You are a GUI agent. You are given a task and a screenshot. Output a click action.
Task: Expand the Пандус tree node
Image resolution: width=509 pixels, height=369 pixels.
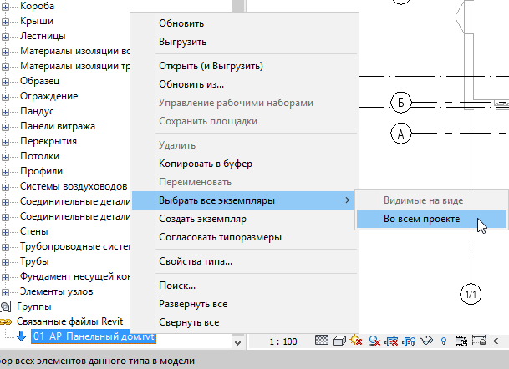[x=5, y=112]
